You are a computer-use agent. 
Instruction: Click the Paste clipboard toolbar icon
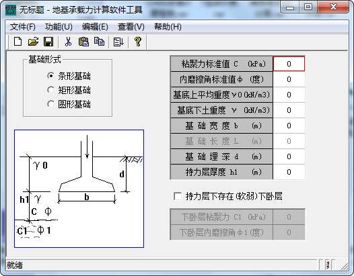[83, 42]
